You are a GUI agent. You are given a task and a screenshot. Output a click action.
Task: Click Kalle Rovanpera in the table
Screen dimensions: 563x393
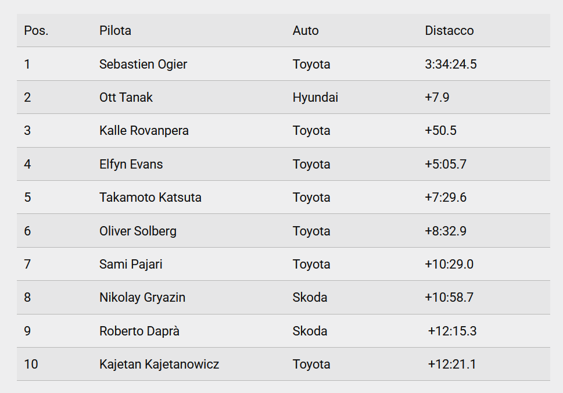(x=144, y=131)
